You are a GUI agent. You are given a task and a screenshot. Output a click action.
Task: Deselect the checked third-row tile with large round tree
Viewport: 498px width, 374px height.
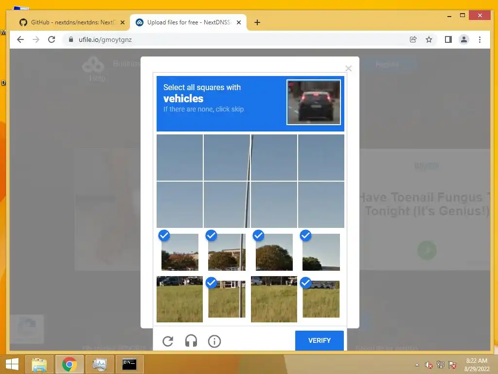tap(274, 252)
